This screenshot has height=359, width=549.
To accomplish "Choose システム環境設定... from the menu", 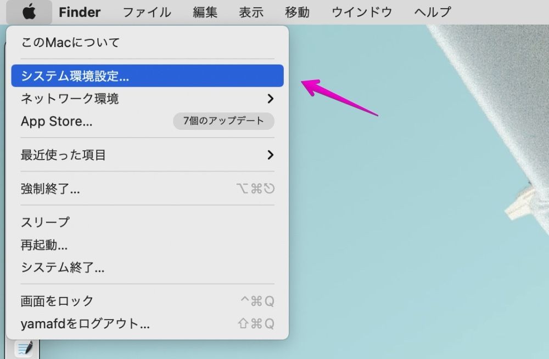I will (75, 76).
